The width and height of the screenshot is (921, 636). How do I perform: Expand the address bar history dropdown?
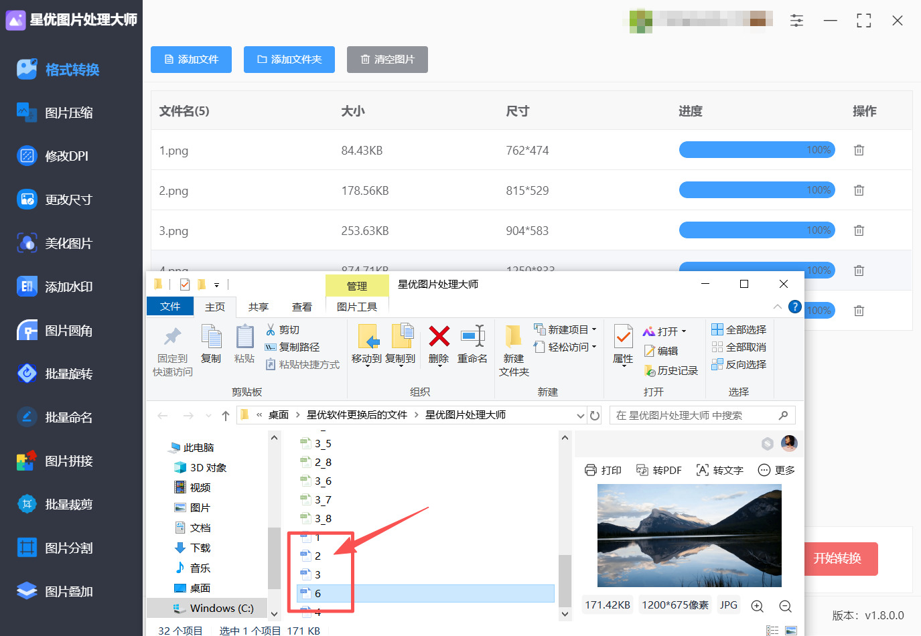[x=581, y=416]
